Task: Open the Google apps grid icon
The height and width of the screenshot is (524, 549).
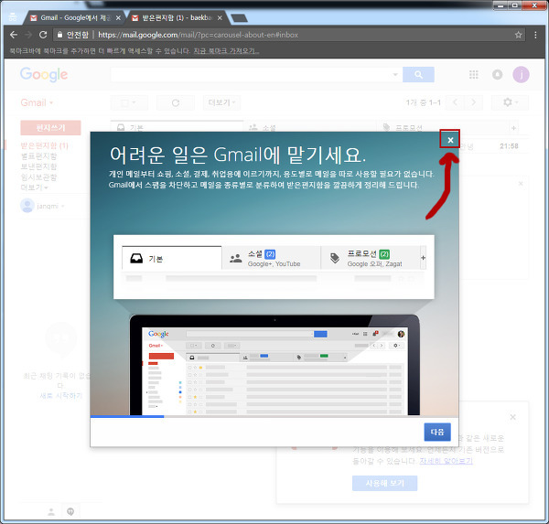Action: tap(473, 75)
